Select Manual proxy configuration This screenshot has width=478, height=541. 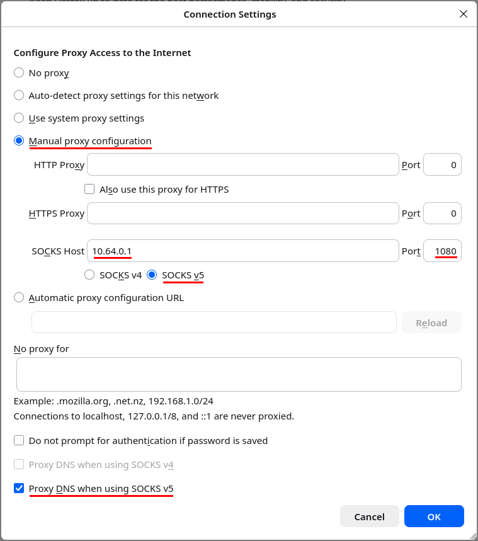click(18, 140)
